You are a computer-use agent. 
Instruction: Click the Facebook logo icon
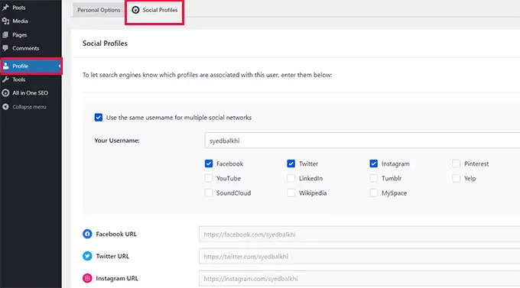pos(87,234)
